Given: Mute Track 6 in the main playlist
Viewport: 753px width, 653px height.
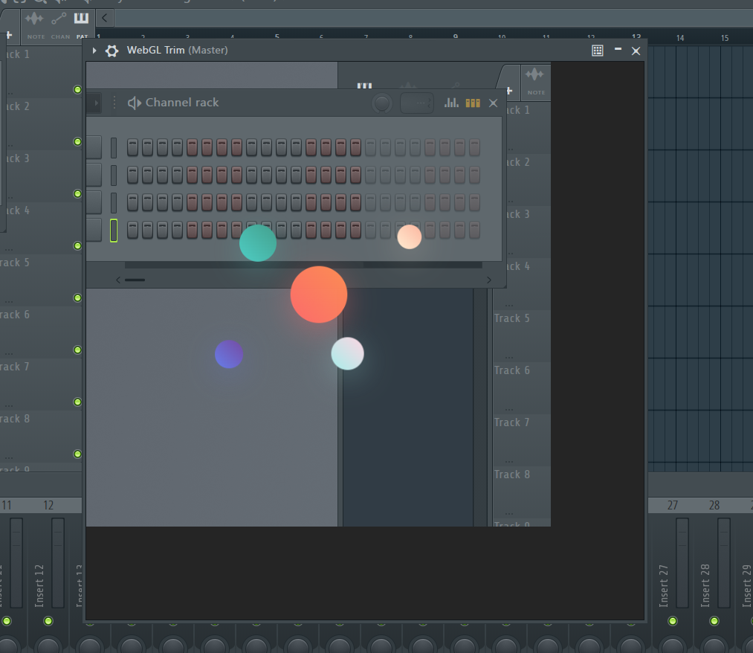Looking at the screenshot, I should pos(77,350).
